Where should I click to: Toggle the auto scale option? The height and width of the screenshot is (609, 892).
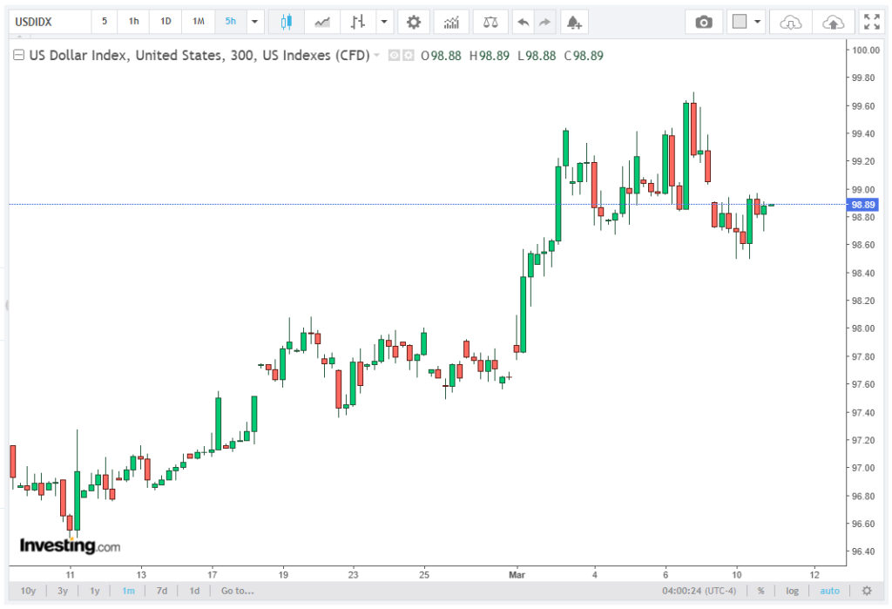point(829,591)
